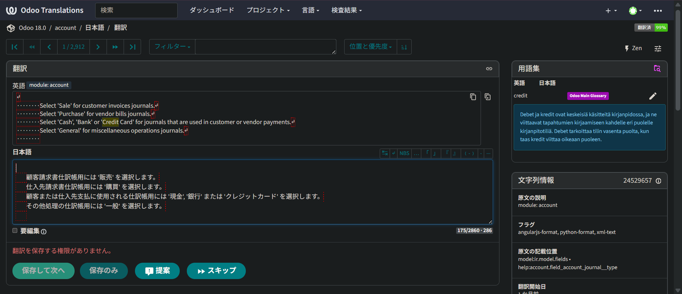
Task: Insert the ( - ) character button
Action: click(469, 153)
